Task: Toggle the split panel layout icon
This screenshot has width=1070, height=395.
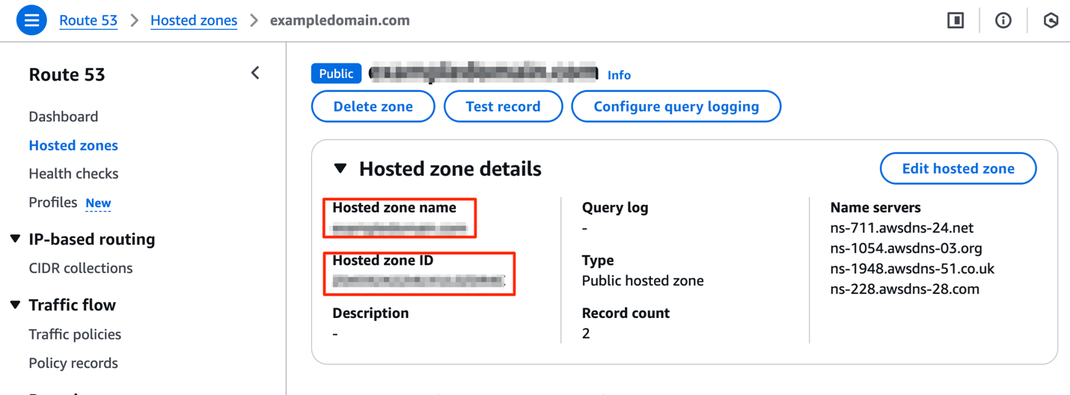Action: (956, 20)
